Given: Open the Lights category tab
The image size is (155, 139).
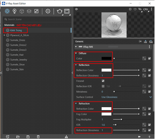Looking at the screenshot, I should click(x=14, y=11).
